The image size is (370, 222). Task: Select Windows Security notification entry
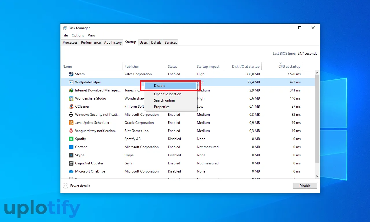97,115
